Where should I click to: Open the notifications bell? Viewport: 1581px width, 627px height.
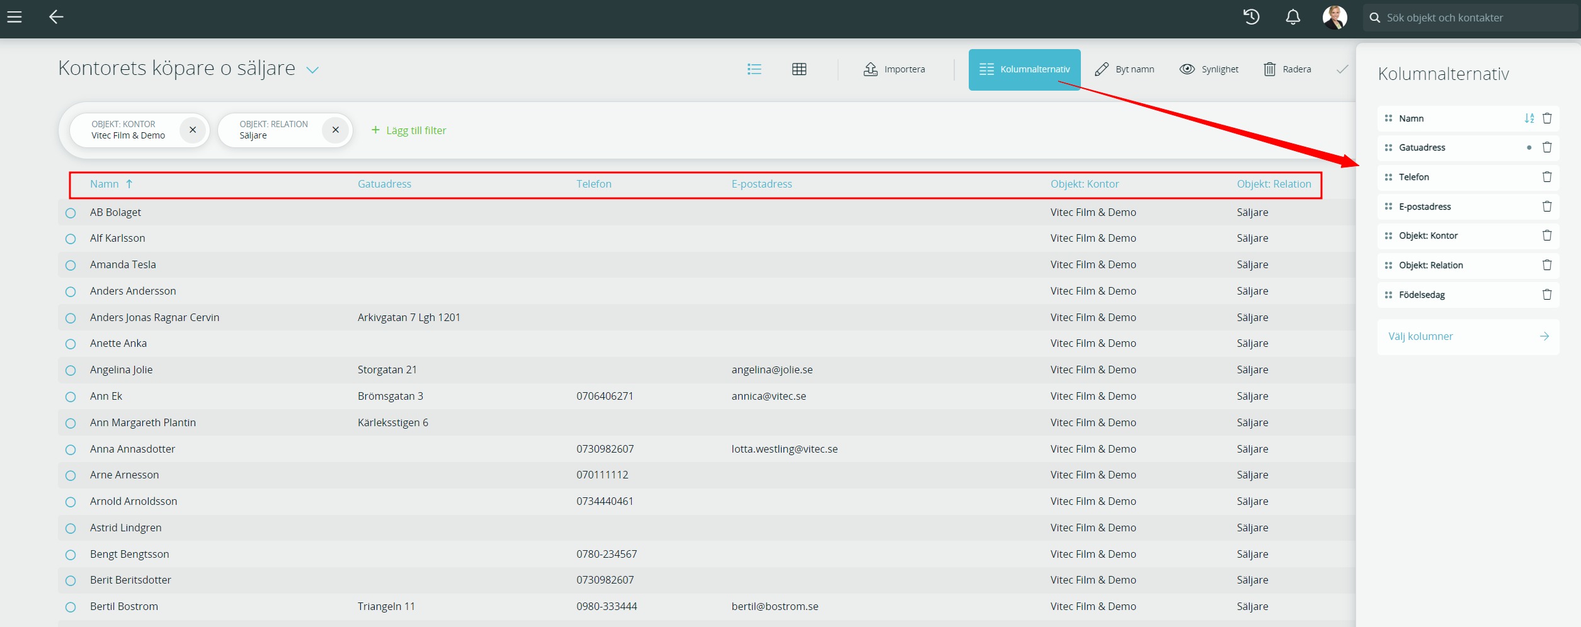coord(1293,17)
